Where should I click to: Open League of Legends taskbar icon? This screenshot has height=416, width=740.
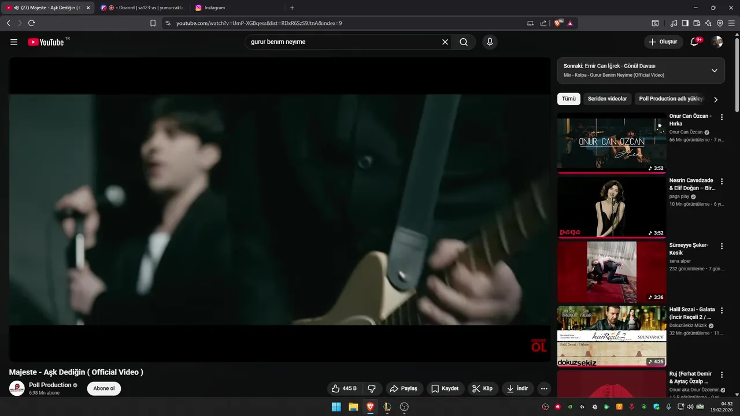coord(387,407)
